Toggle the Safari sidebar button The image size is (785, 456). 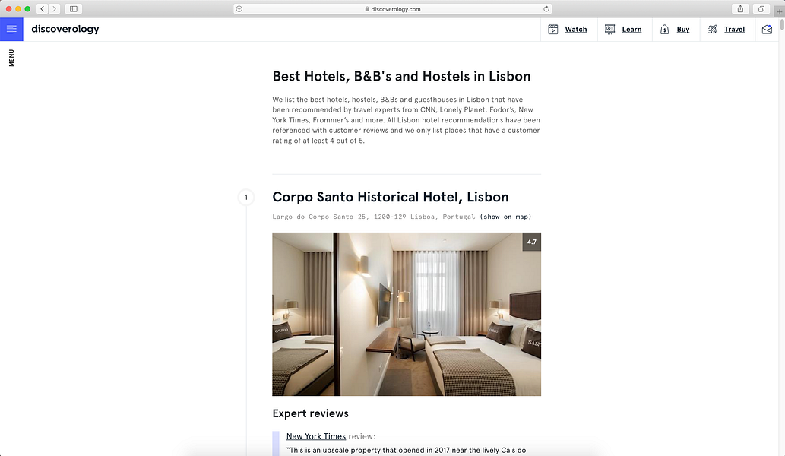tap(74, 8)
